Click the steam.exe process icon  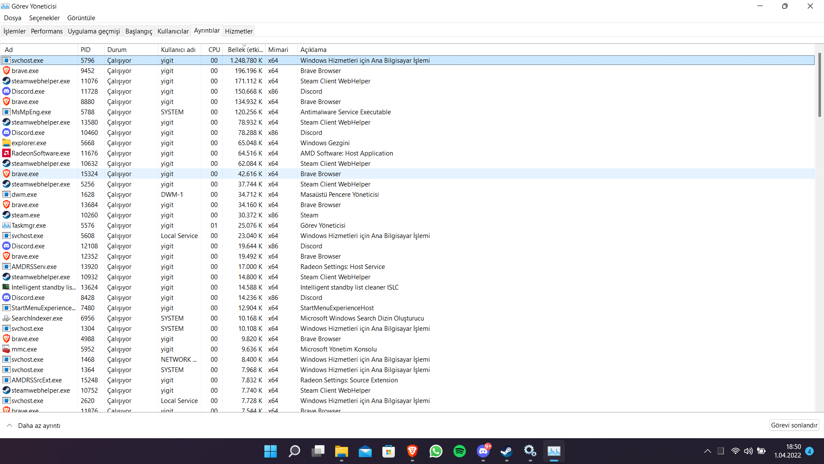6,215
